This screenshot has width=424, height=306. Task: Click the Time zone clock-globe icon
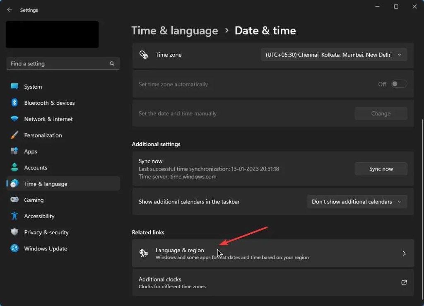tap(144, 55)
